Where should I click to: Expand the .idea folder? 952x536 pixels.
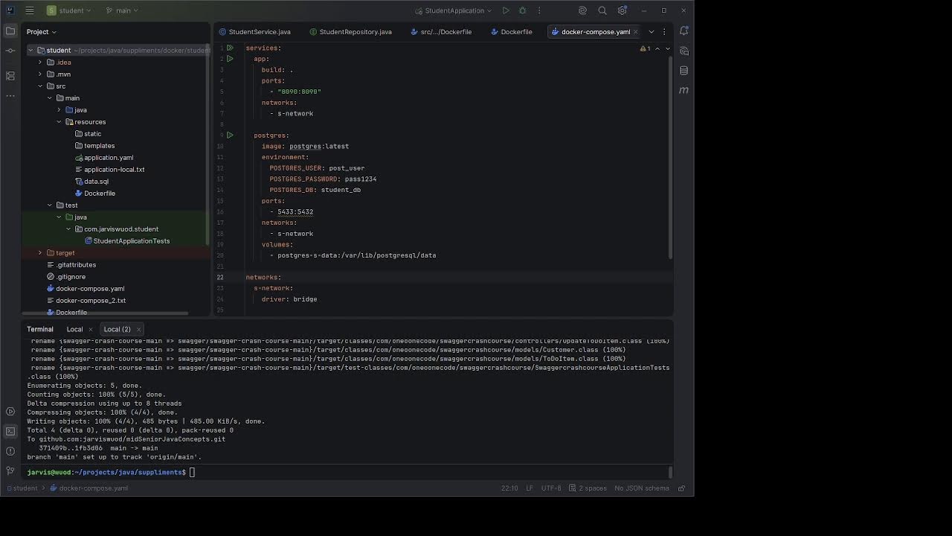[40, 63]
